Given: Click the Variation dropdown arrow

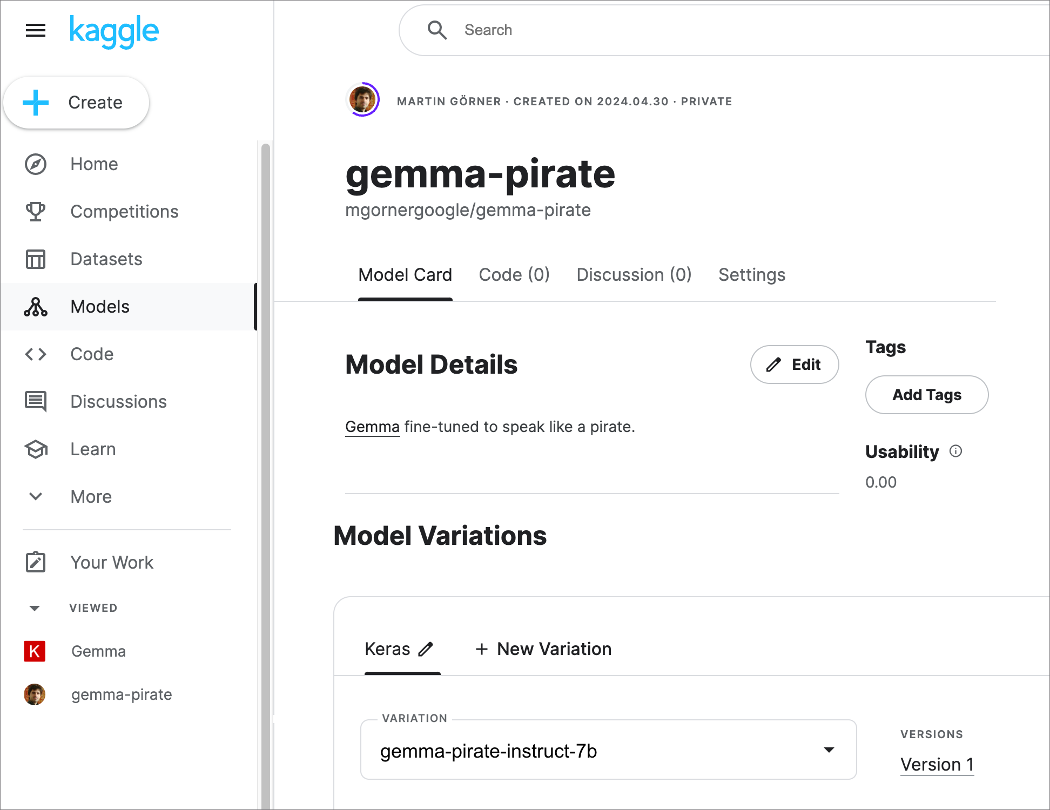Looking at the screenshot, I should pyautogui.click(x=829, y=750).
